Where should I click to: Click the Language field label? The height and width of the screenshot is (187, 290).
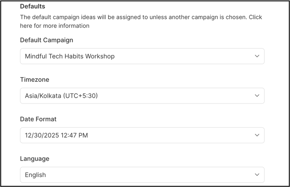(x=35, y=159)
